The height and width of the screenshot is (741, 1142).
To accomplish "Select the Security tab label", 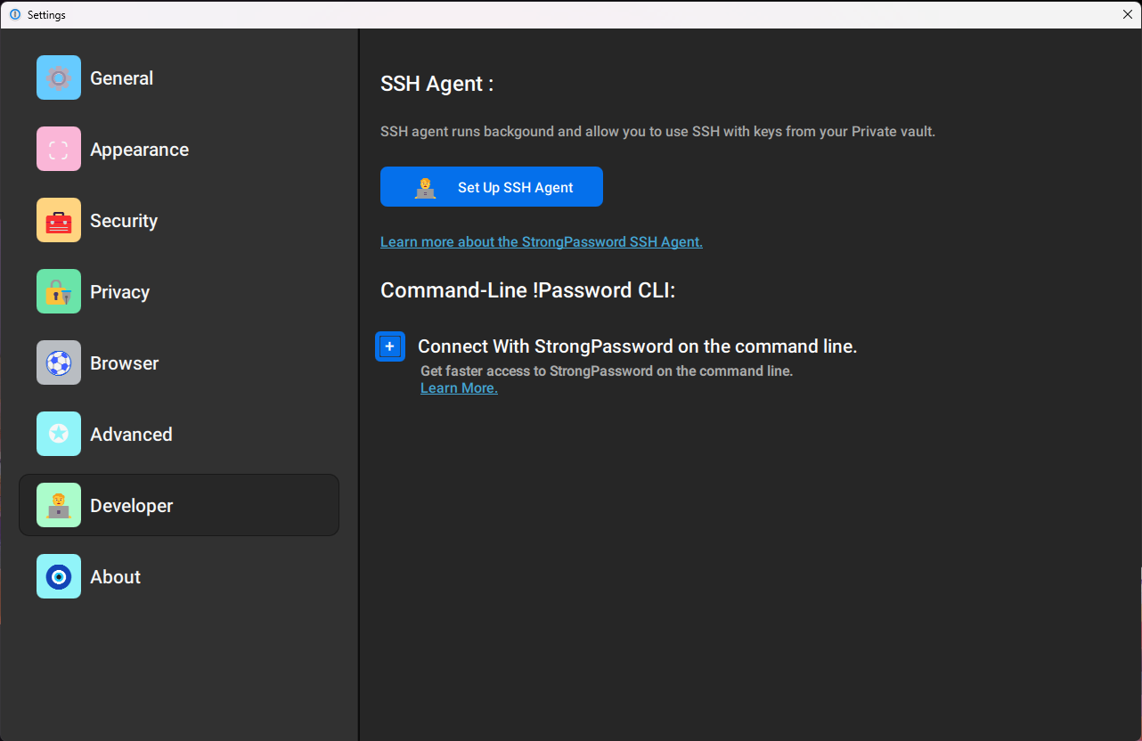I will pyautogui.click(x=124, y=221).
